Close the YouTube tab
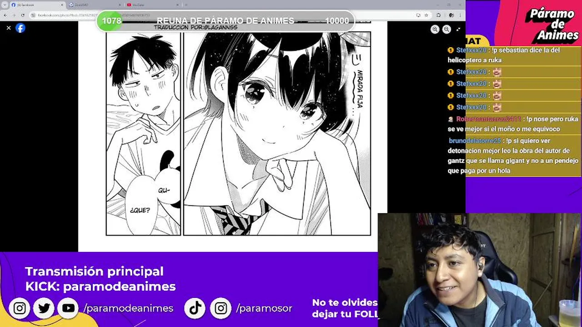Viewport: 582px width, 327px height. (176, 5)
